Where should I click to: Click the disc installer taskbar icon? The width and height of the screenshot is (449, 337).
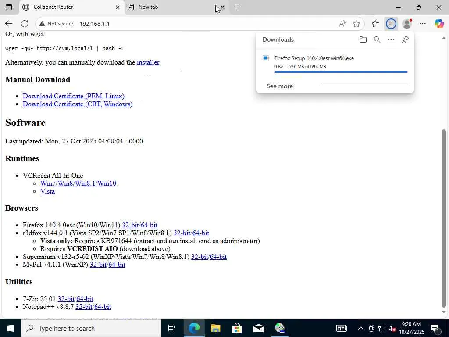280,328
